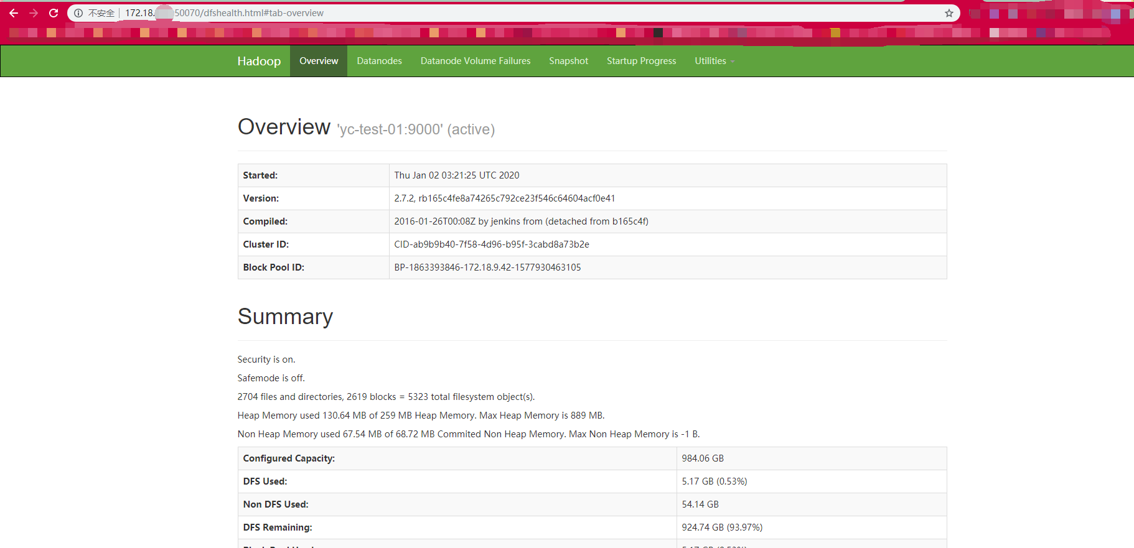Click the Started: label cell

point(313,175)
